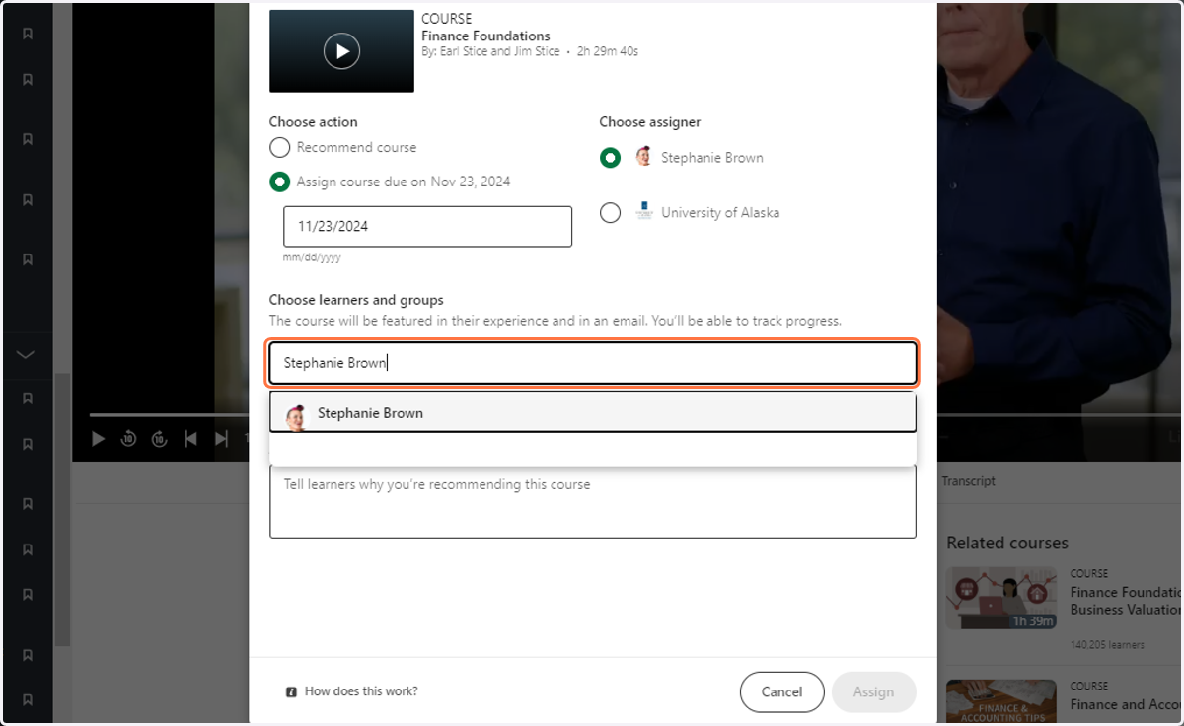The image size is (1184, 726).
Task: Rewind the video 10 seconds
Action: coord(128,439)
